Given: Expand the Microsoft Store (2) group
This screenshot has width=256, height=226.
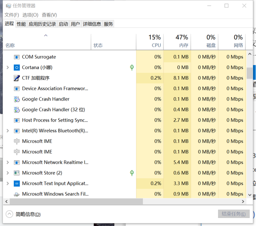Looking at the screenshot, I should [x=8, y=173].
